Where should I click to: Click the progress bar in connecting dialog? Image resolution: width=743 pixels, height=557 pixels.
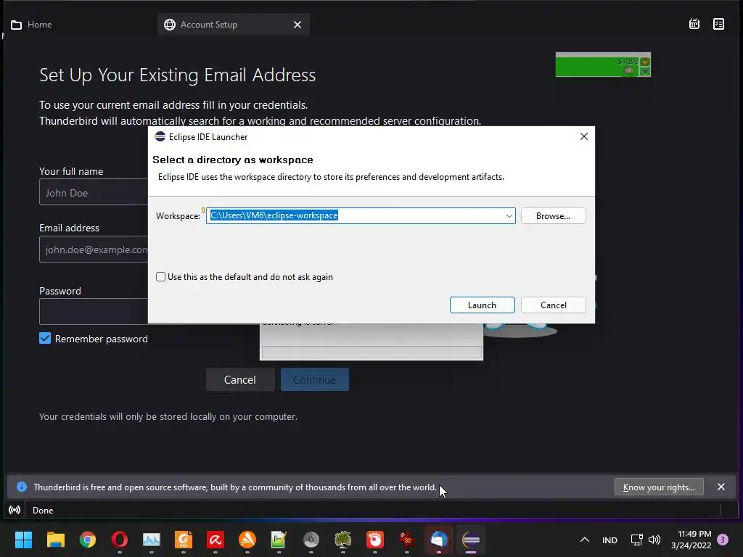point(371,352)
